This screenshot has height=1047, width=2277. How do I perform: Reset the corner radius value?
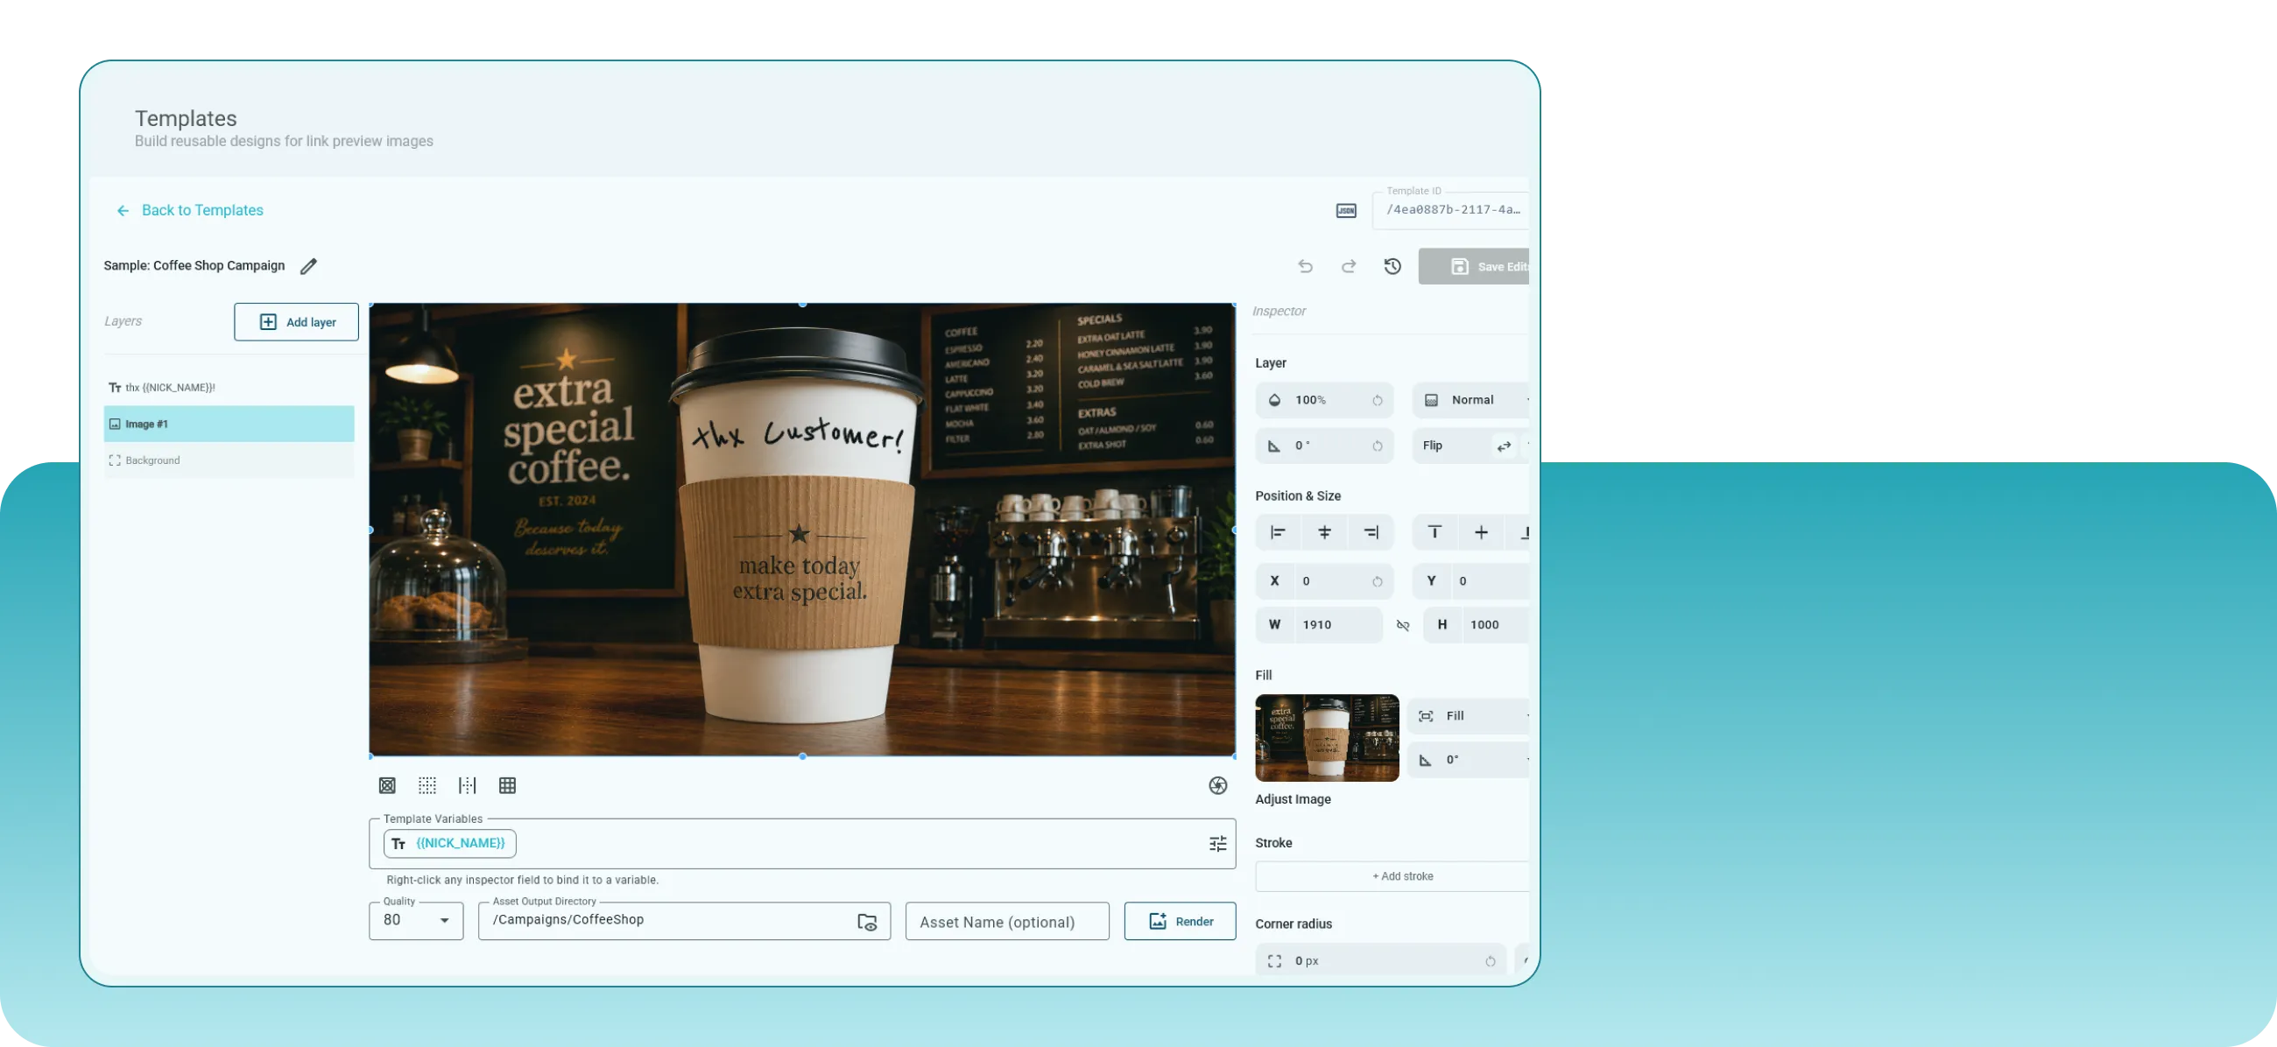coord(1490,961)
